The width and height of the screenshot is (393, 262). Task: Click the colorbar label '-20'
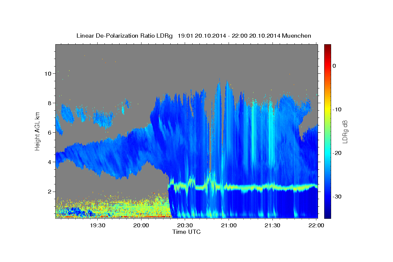337,153
